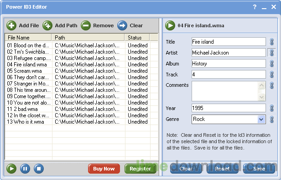Image resolution: width=281 pixels, height=180 pixels.
Task: Select row 01 Blood on the d...
Action: point(82,45)
